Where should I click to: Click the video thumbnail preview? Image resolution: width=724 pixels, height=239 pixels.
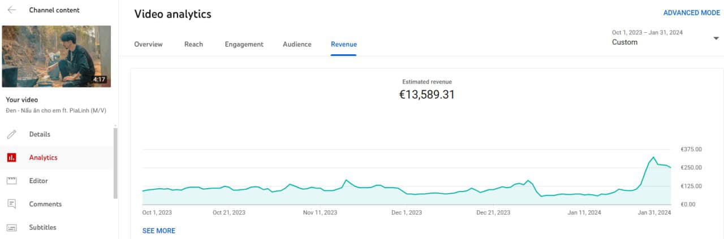pyautogui.click(x=57, y=57)
